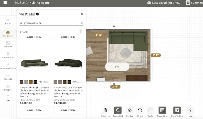The width and height of the screenshot is (203, 119).
Task: Select first color swatch of Harper 116"
Action: pyautogui.click(x=22, y=82)
